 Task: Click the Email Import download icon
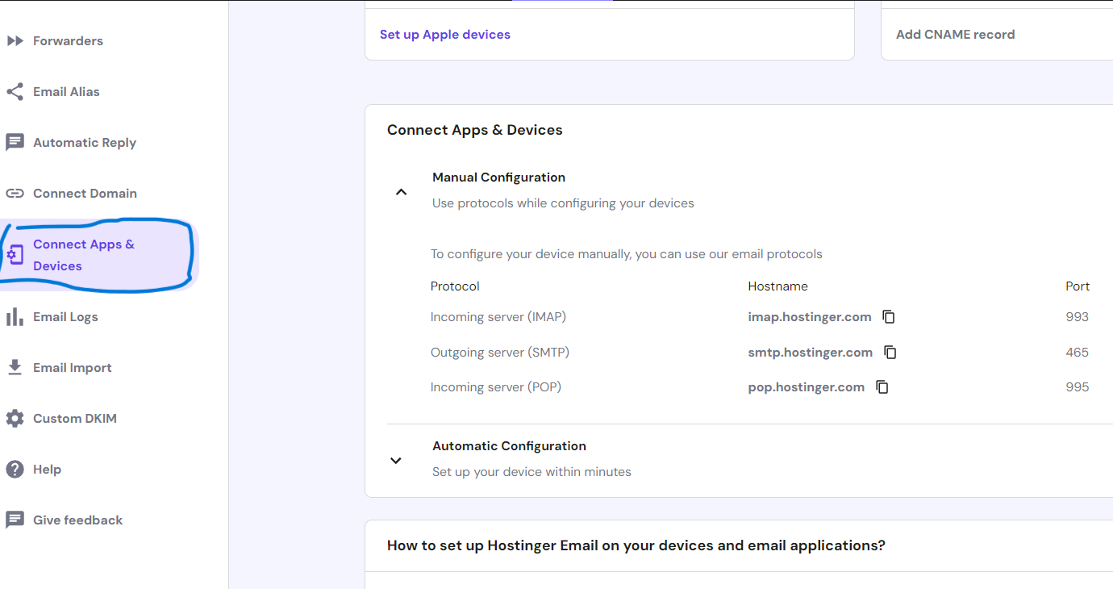pyautogui.click(x=15, y=368)
